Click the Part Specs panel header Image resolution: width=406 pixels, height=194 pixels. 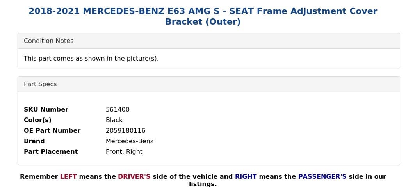[40, 84]
